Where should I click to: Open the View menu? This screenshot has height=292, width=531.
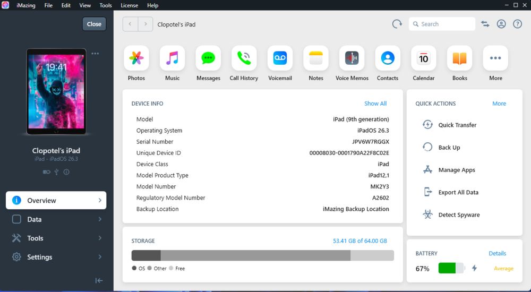pos(85,5)
